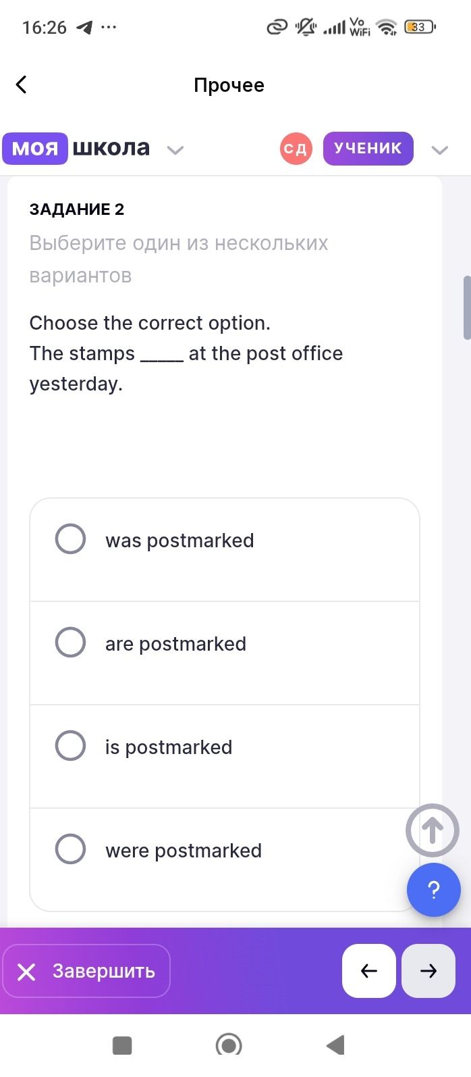The image size is (471, 1077).
Task: Open the УЧЕНИК role badge
Action: [368, 149]
